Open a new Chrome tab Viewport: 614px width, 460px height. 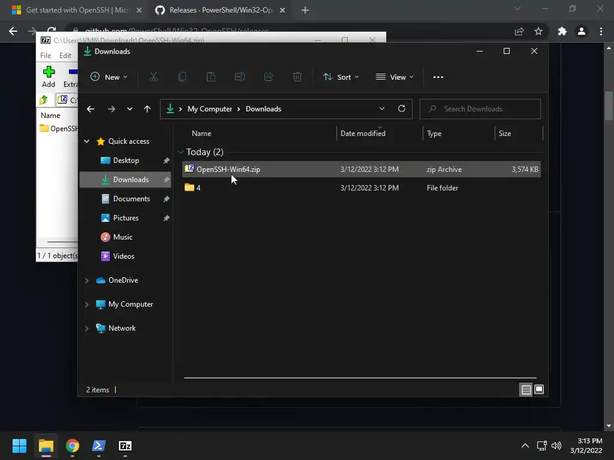(305, 10)
